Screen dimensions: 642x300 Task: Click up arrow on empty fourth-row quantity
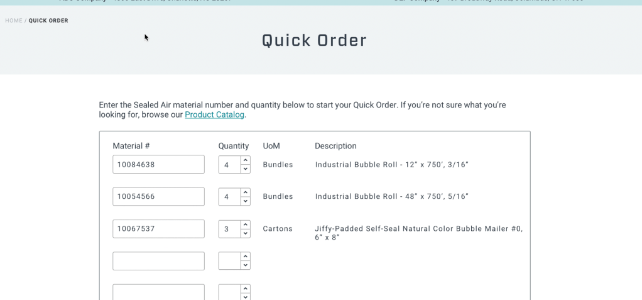246,257
